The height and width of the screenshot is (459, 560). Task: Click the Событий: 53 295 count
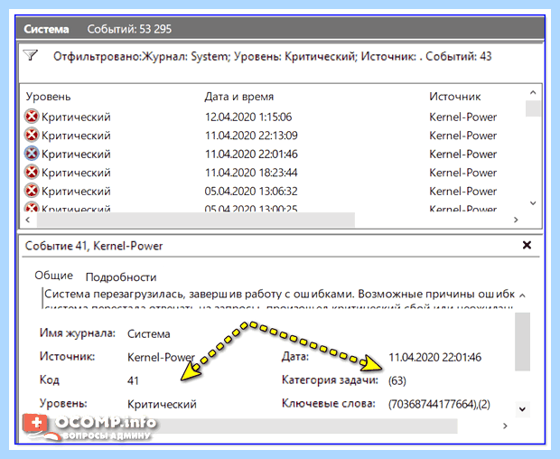[129, 29]
